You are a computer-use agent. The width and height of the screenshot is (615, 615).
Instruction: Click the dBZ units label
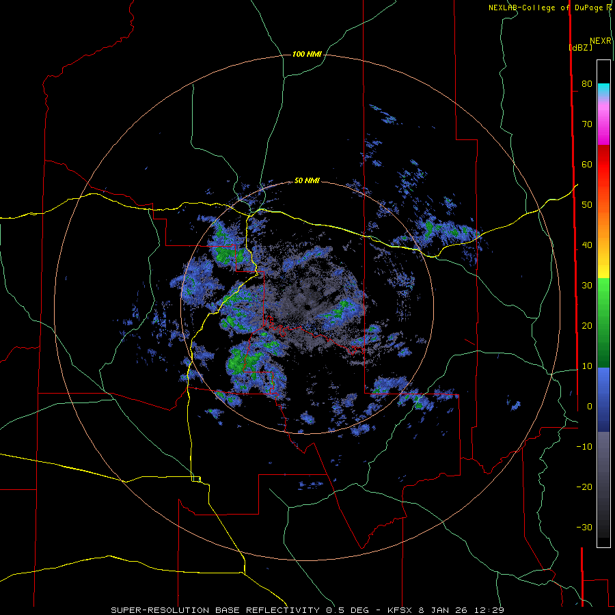[x=580, y=47]
